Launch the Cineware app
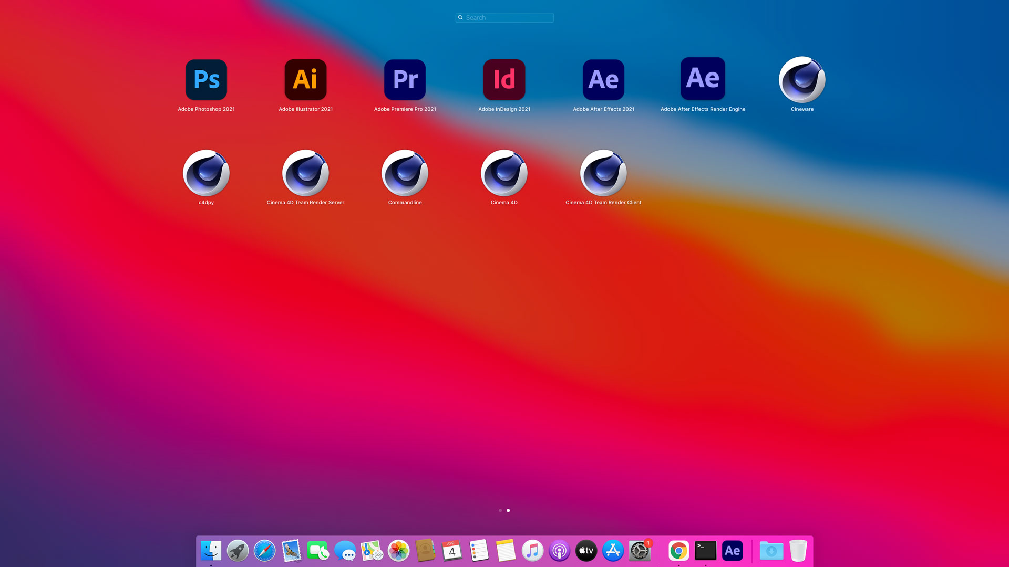 click(x=802, y=80)
